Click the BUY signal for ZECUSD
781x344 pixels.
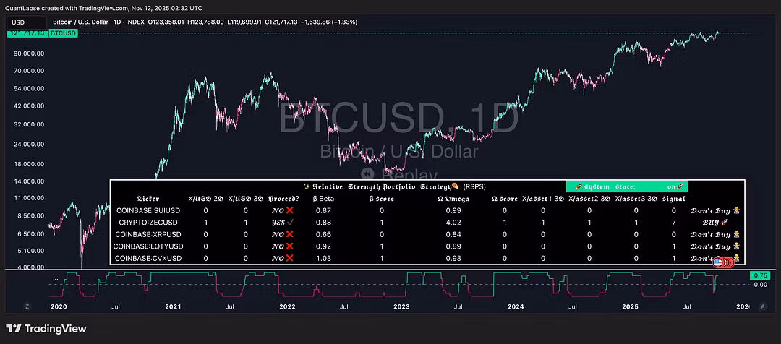714,223
